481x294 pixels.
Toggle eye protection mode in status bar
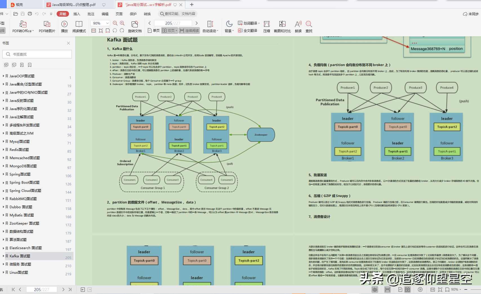pos(375,289)
